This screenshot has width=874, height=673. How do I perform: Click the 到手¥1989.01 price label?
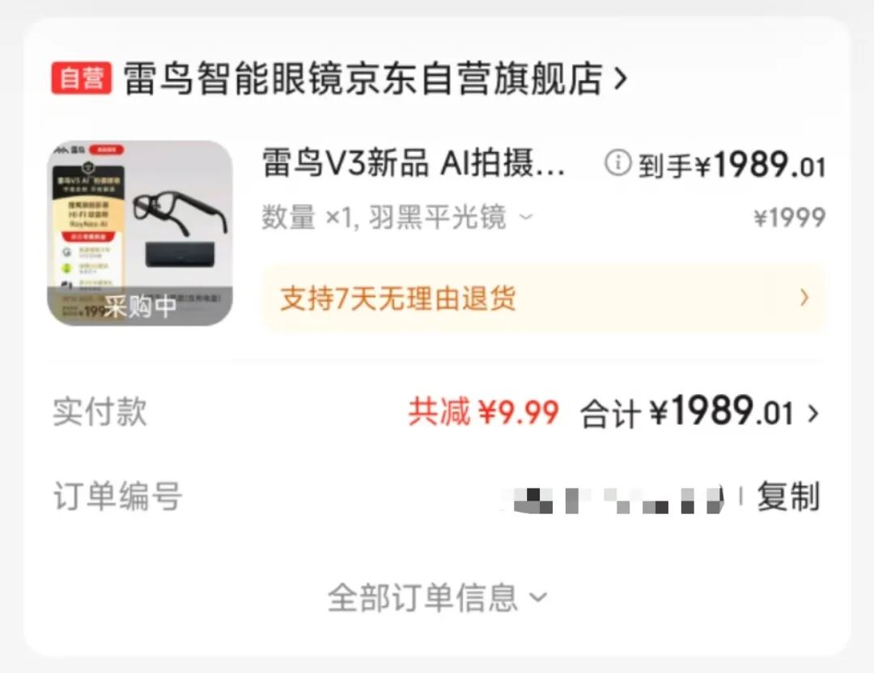pos(732,166)
